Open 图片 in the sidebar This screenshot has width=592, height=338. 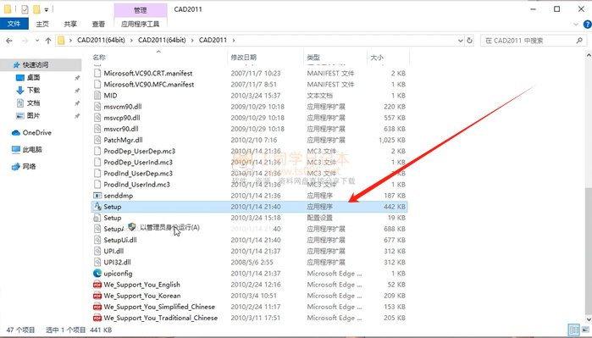33,115
